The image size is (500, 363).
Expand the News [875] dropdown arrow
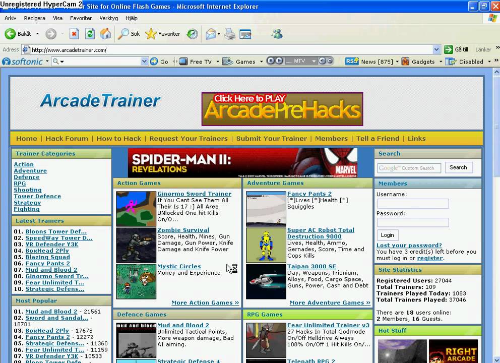397,61
